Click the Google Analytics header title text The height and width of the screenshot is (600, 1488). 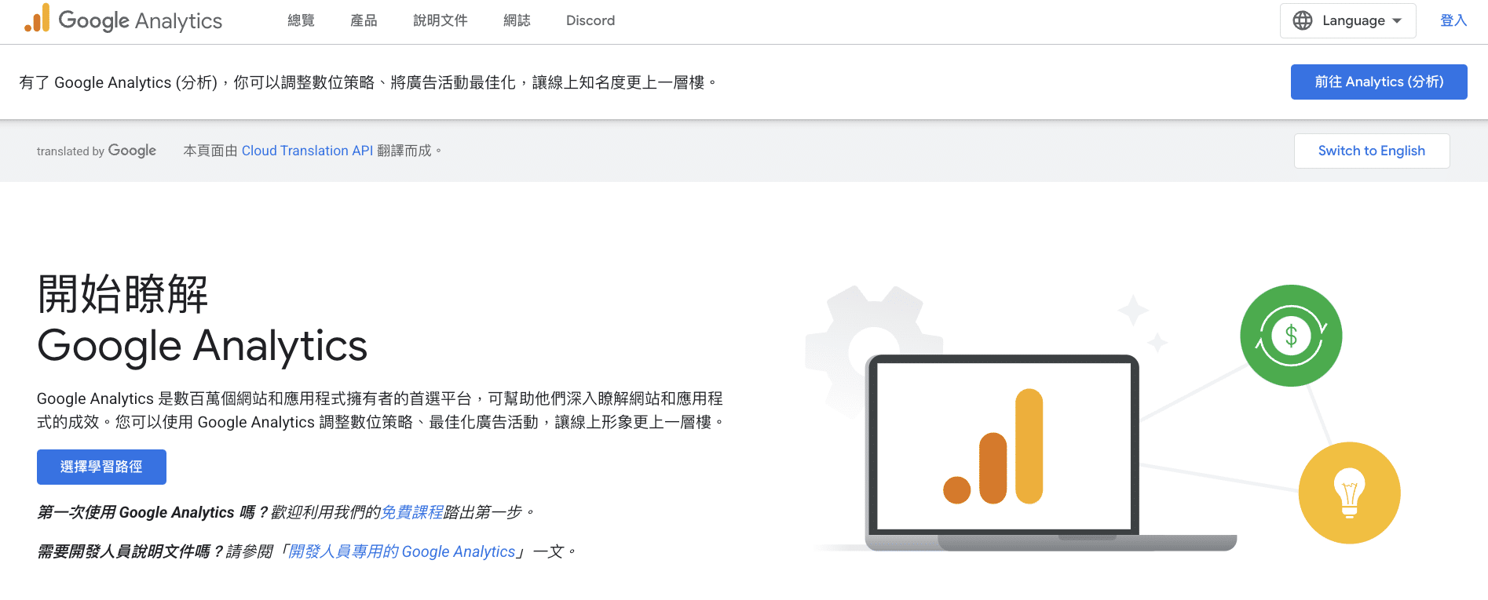tap(141, 20)
